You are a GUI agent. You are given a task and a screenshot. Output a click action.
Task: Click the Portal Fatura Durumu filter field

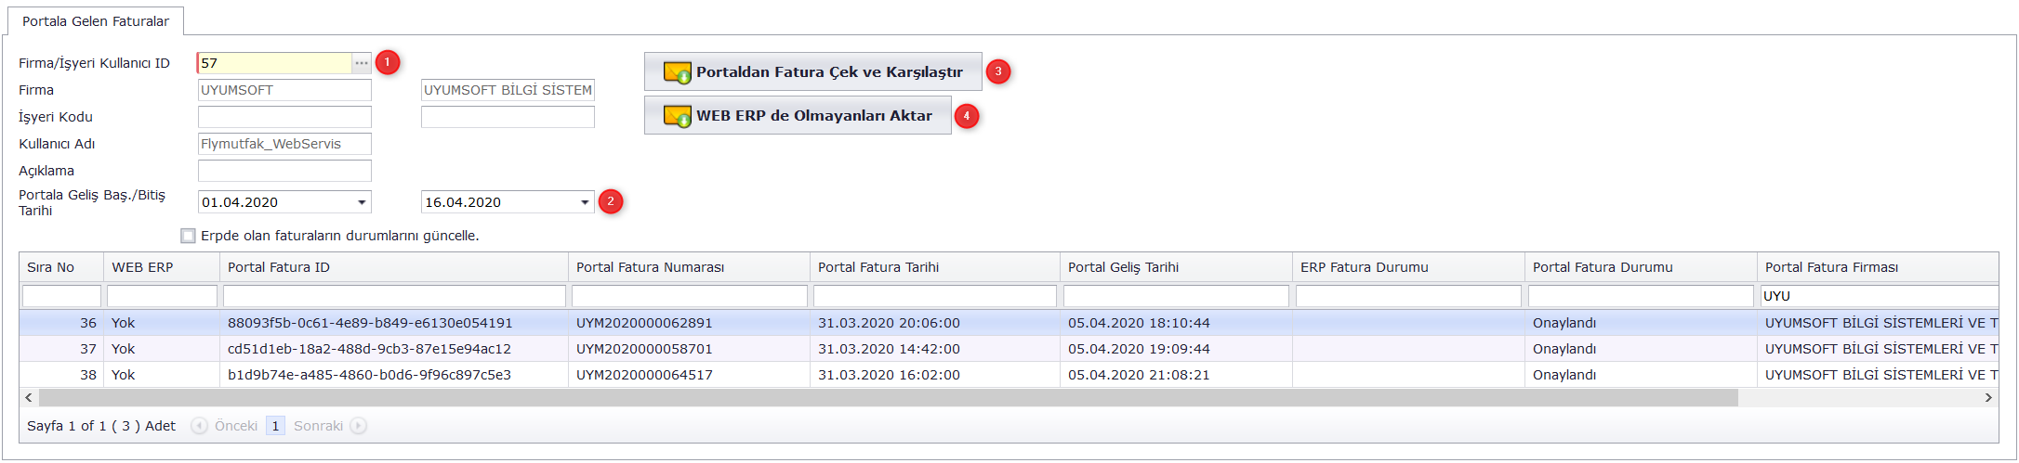click(x=1640, y=296)
